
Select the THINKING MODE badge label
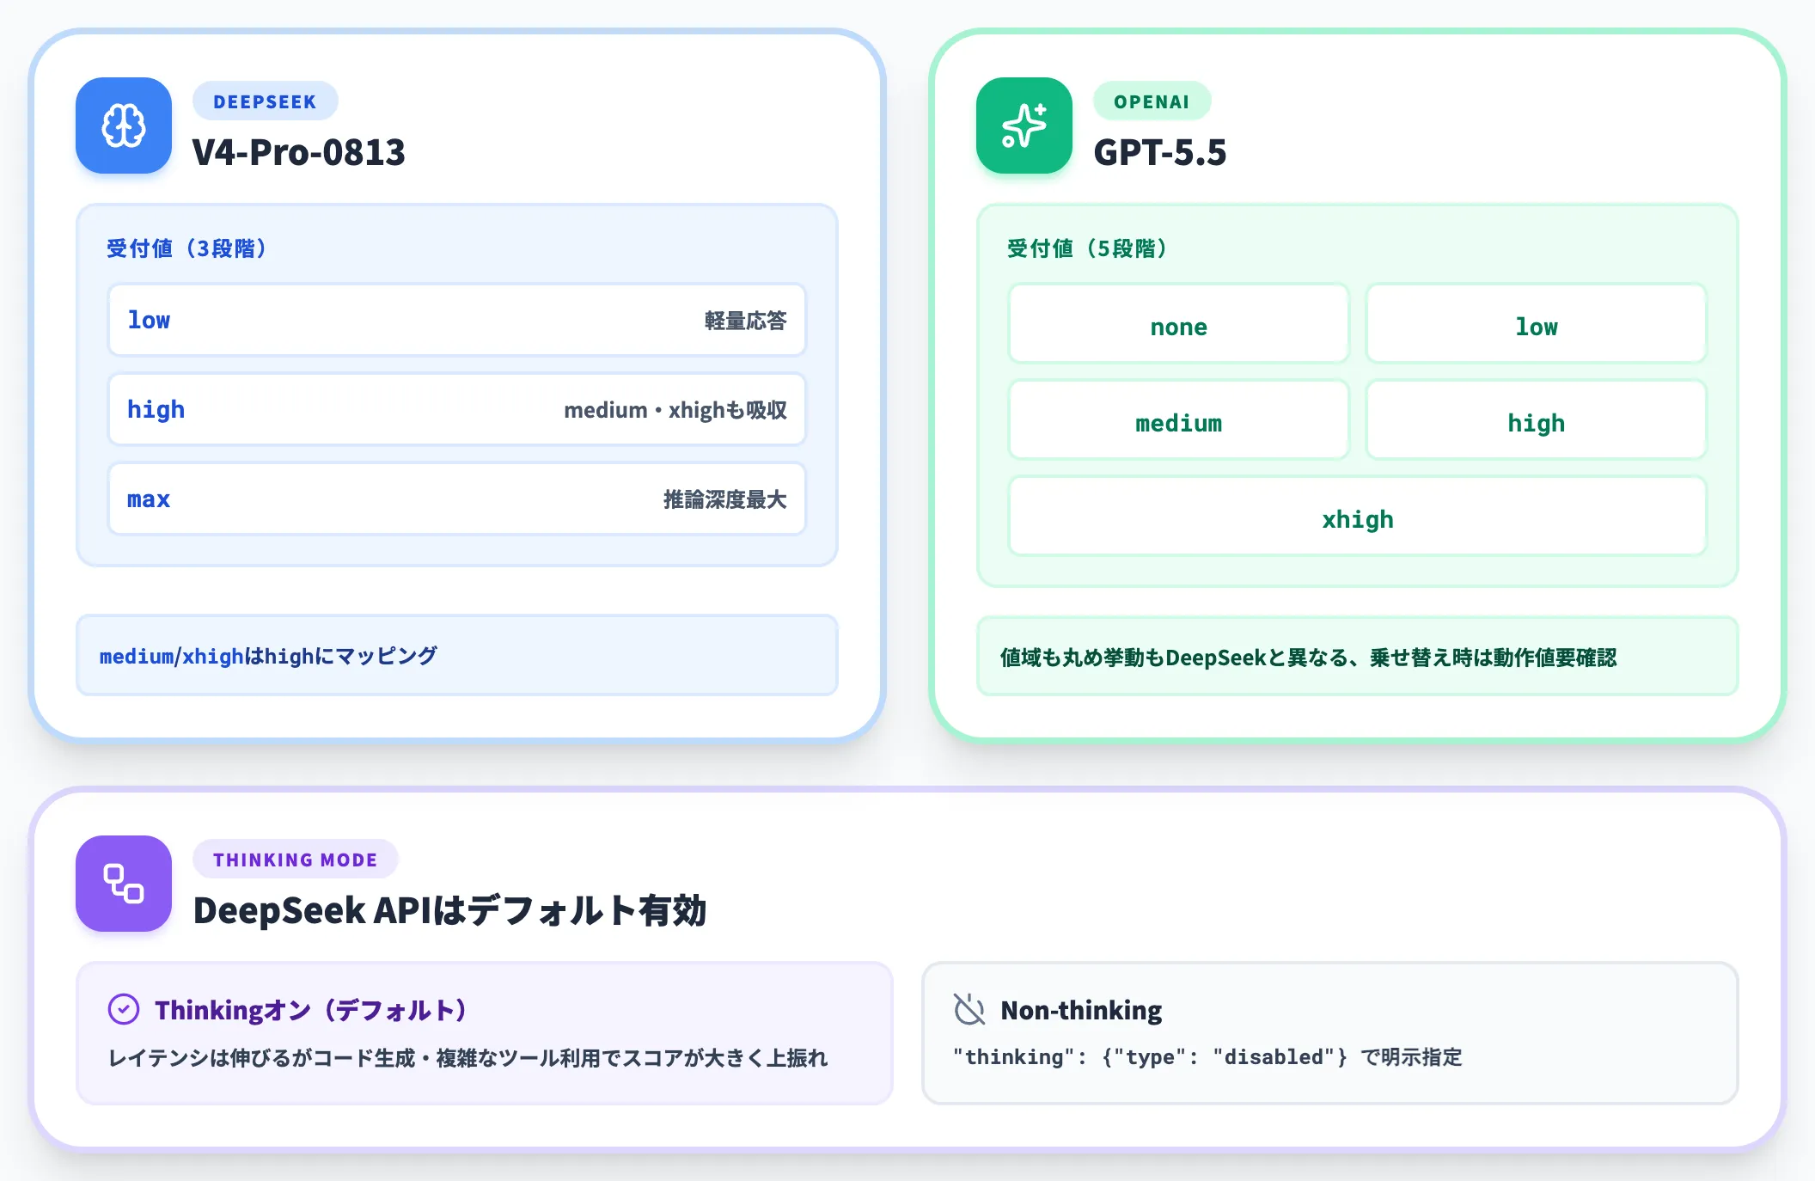coord(295,860)
